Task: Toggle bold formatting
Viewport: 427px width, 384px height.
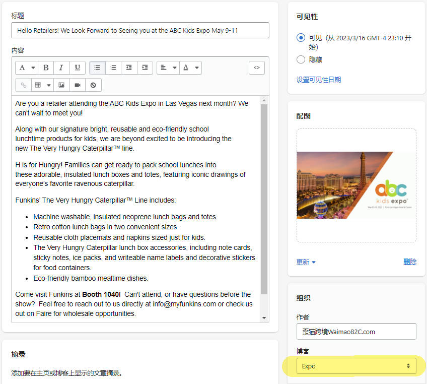Action: tap(46, 68)
